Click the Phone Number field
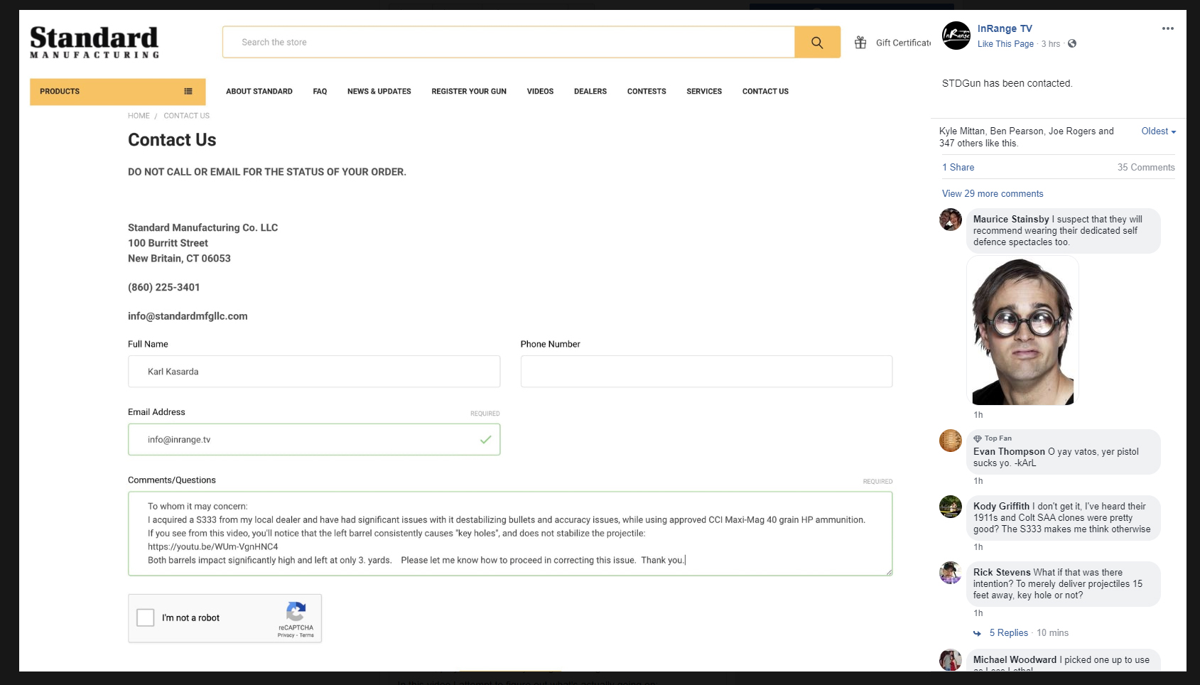Image resolution: width=1200 pixels, height=685 pixels. point(706,372)
